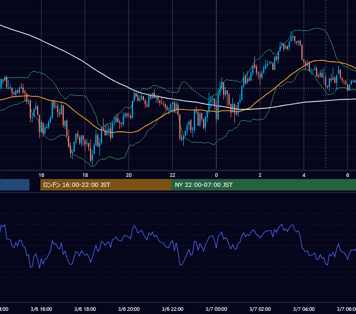Click the 3/6 18:00 time label
The height and width of the screenshot is (314, 356).
(85, 309)
